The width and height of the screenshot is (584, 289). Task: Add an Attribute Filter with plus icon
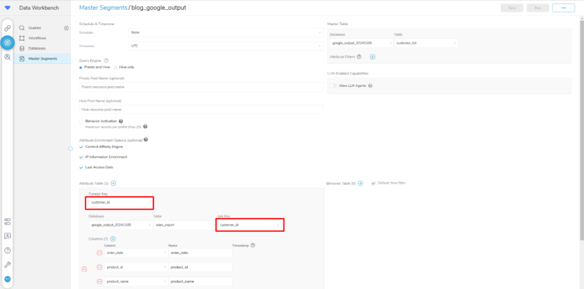[372, 57]
